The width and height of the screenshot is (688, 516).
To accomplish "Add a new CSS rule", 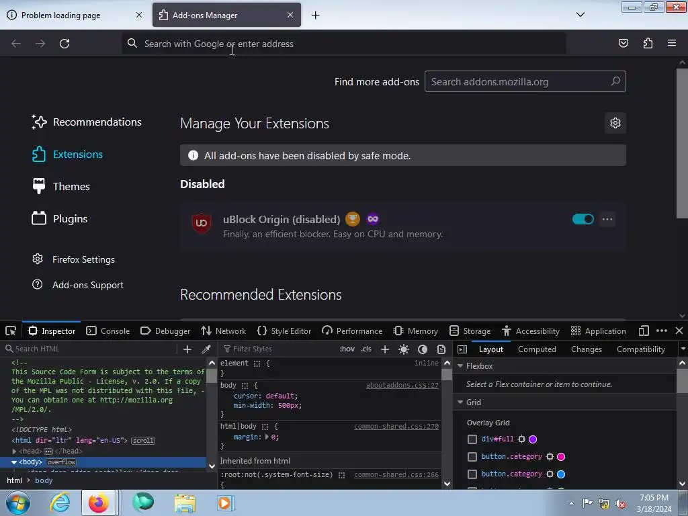I will pos(385,349).
